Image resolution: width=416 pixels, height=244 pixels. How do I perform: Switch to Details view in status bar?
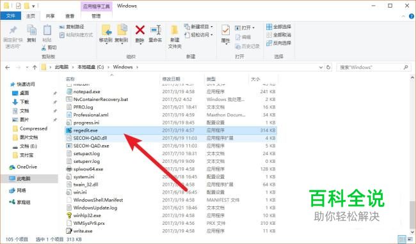pyautogui.click(x=402, y=239)
